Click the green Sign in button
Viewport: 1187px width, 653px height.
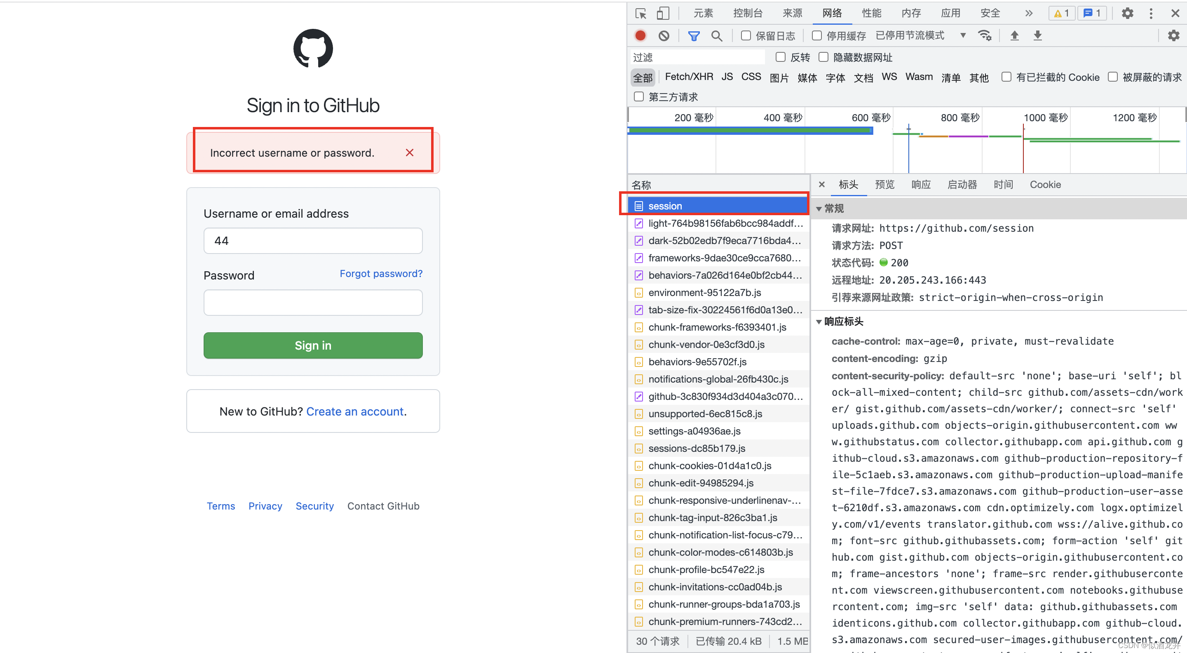(313, 345)
